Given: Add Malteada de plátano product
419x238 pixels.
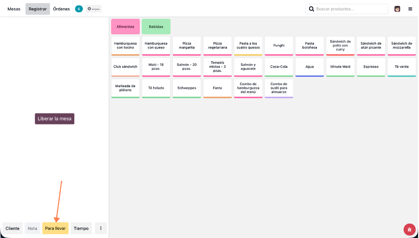Looking at the screenshot, I should tap(125, 88).
